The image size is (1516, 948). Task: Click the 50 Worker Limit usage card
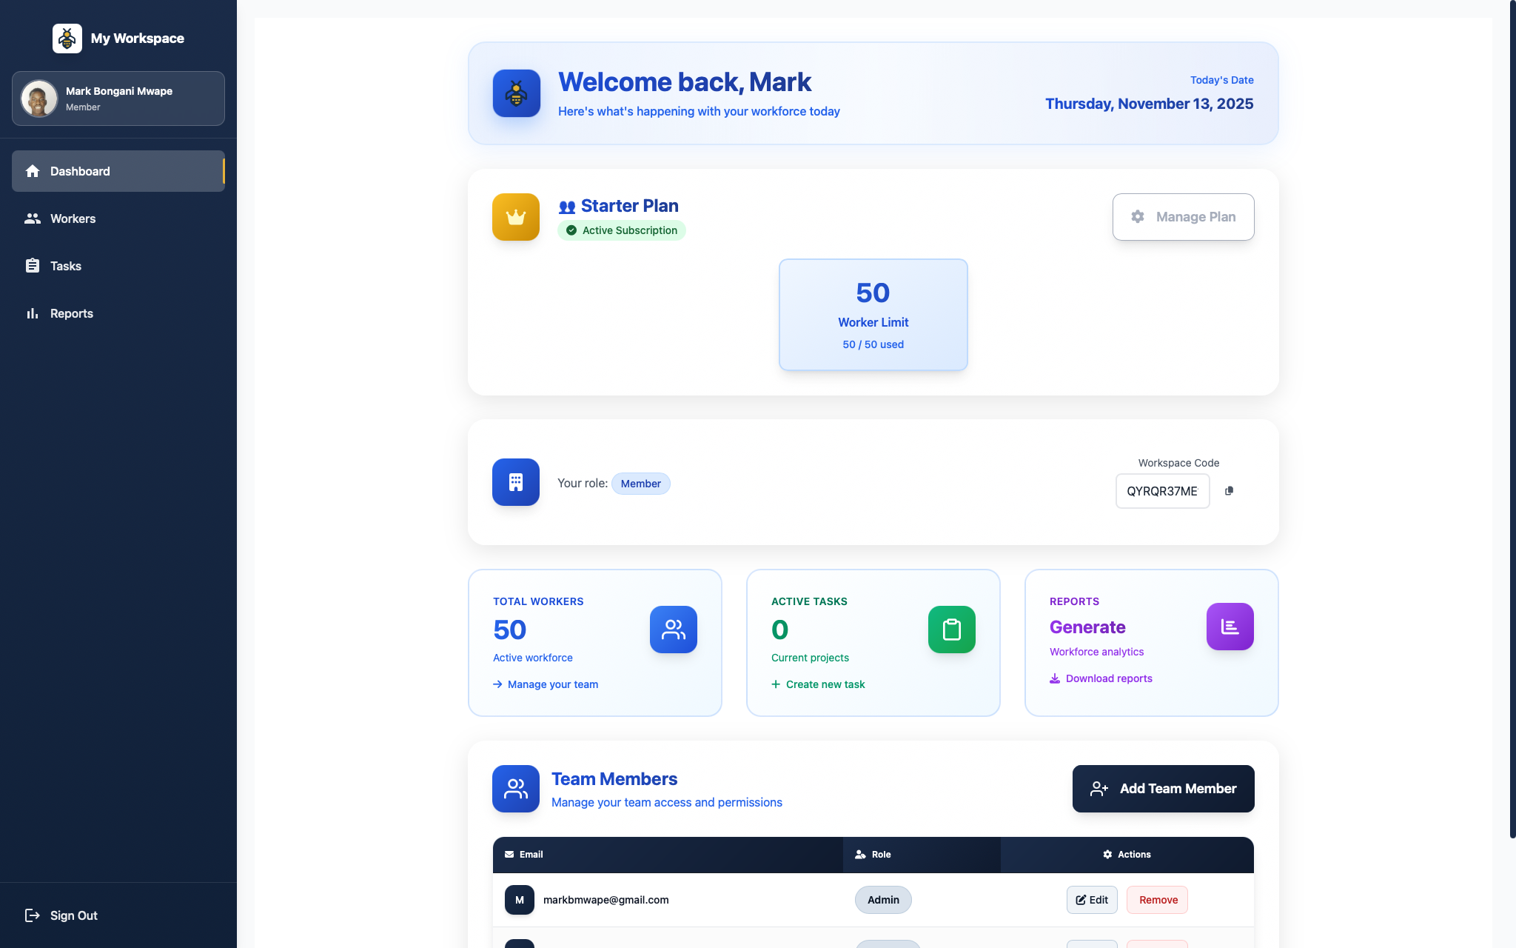pos(873,314)
